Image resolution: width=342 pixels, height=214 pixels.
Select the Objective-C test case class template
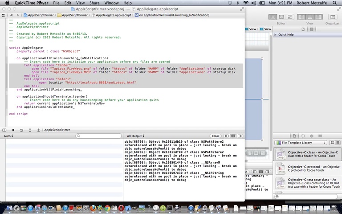pos(308,183)
